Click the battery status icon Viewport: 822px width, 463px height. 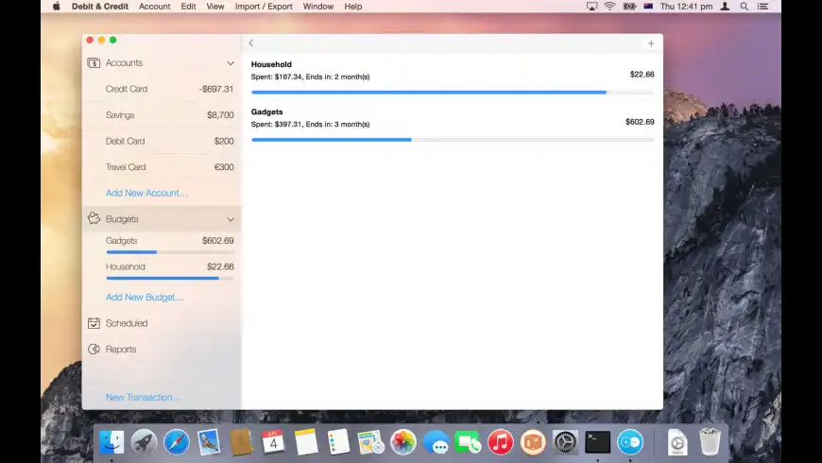tap(629, 7)
